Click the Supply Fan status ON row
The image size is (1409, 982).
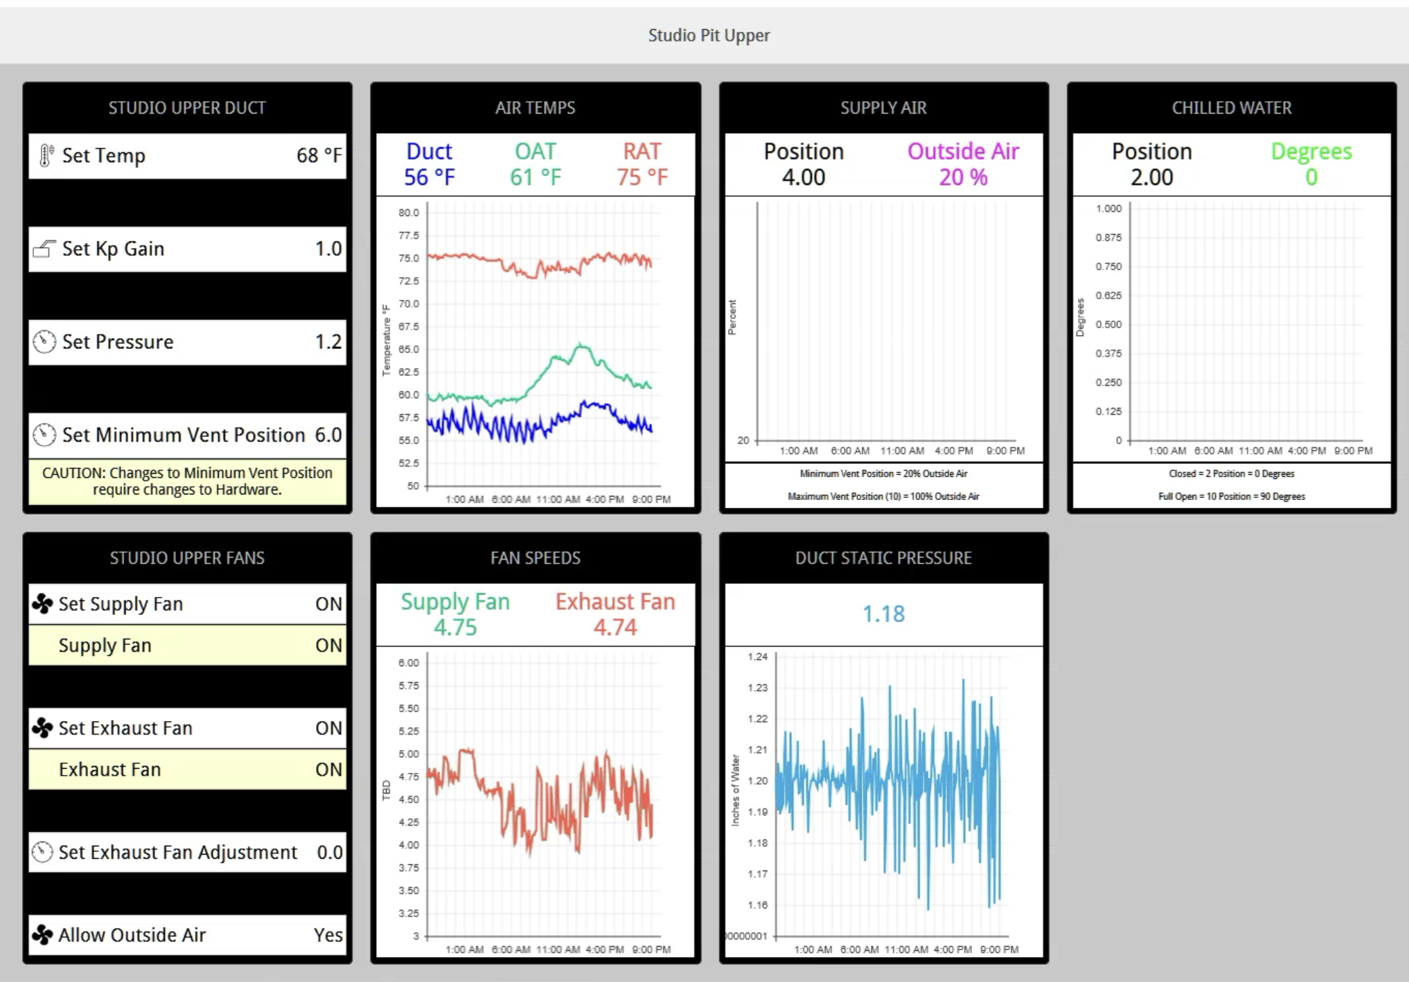point(187,645)
